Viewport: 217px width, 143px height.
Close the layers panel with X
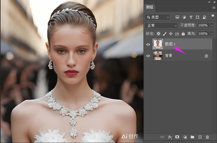[214, 2]
